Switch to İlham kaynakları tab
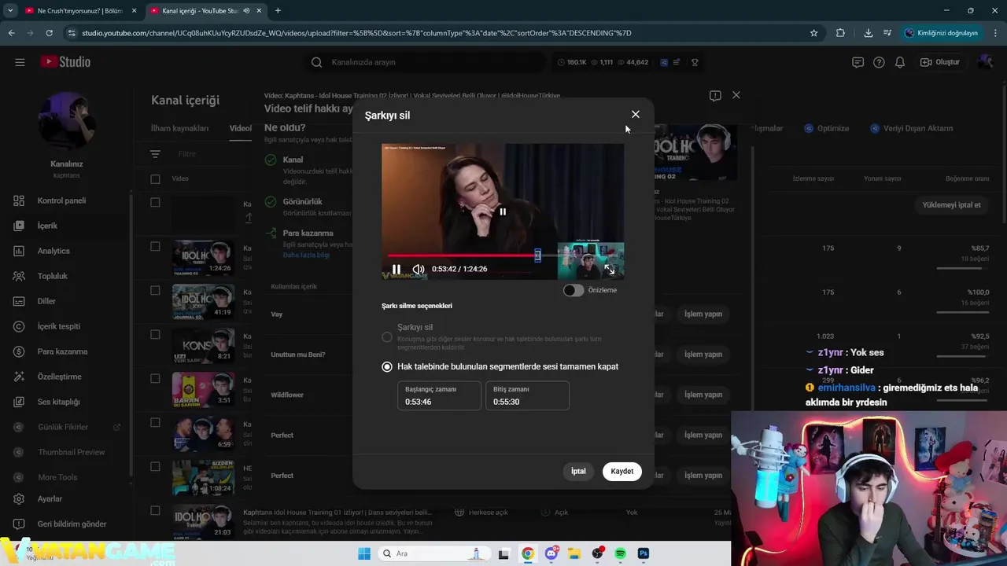The image size is (1007, 566). pyautogui.click(x=179, y=128)
